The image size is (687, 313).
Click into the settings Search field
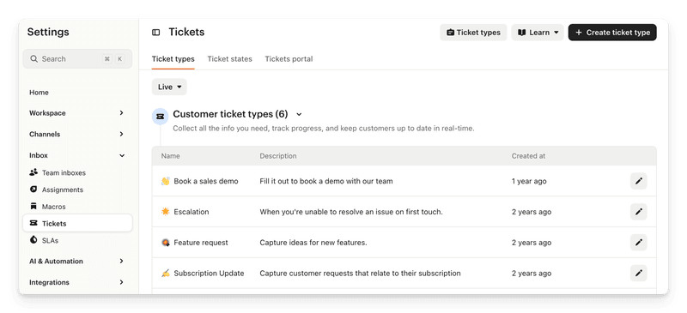tap(77, 58)
